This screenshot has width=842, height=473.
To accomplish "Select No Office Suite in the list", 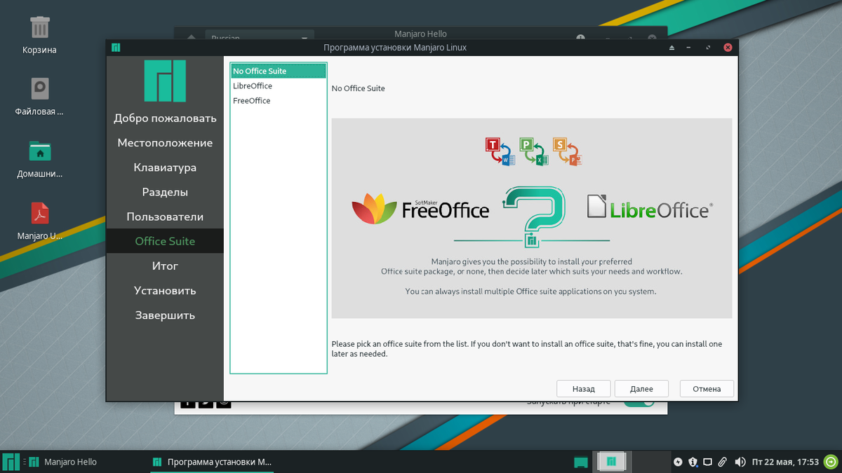I will (x=279, y=71).
